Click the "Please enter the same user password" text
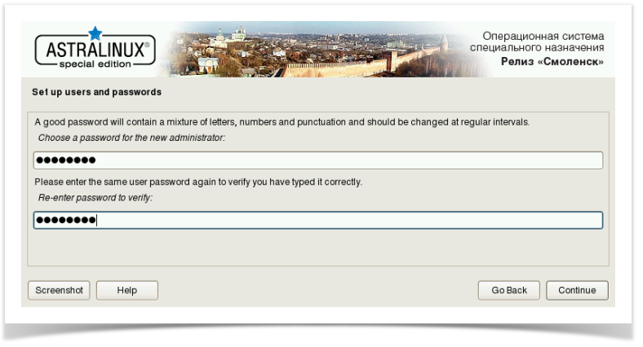This screenshot has height=347, width=643. [198, 182]
